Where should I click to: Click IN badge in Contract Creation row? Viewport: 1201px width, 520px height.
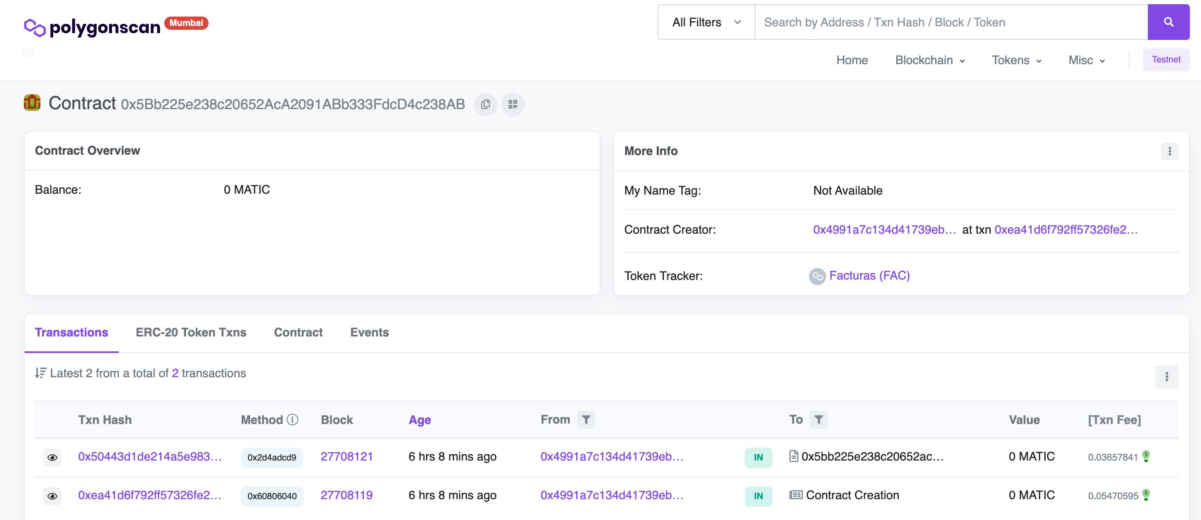pos(758,496)
